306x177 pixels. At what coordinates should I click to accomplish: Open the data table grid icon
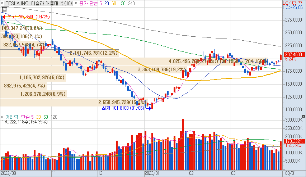coord(5,10)
